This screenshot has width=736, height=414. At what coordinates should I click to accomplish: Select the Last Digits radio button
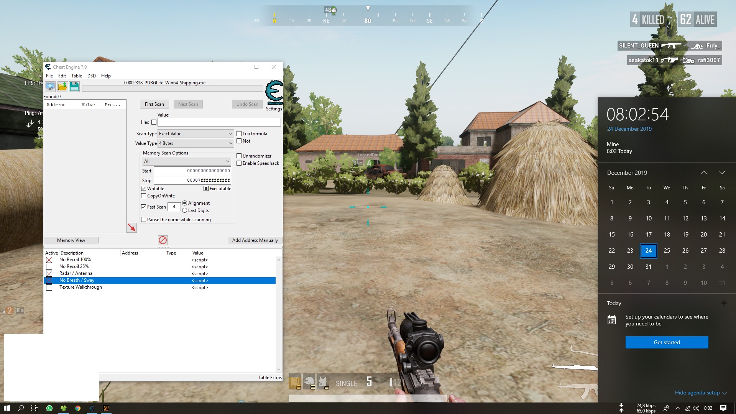coord(185,210)
